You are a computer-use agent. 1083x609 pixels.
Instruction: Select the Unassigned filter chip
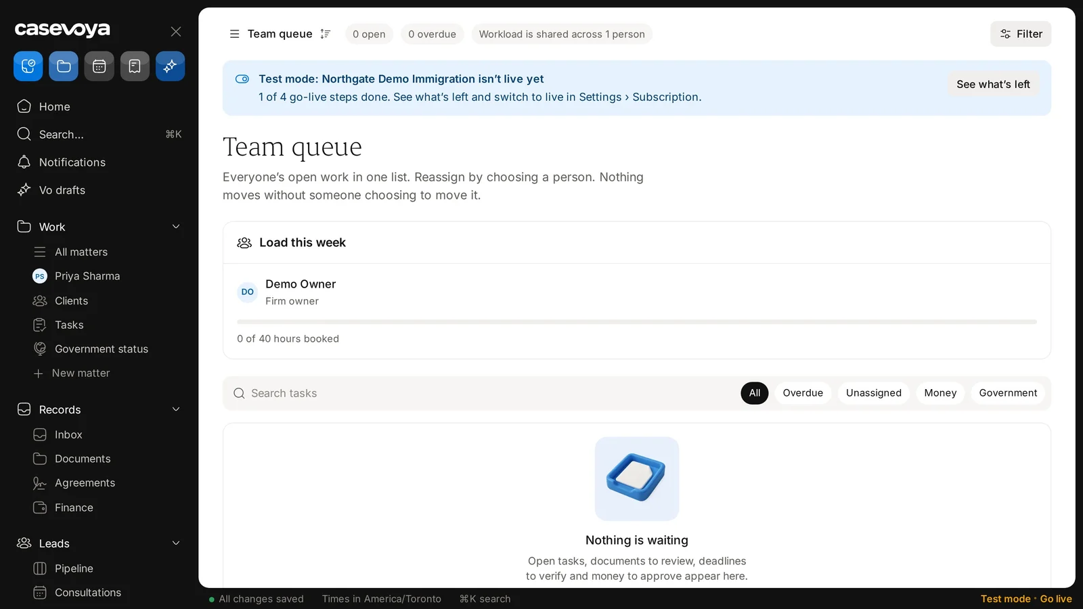coord(873,393)
